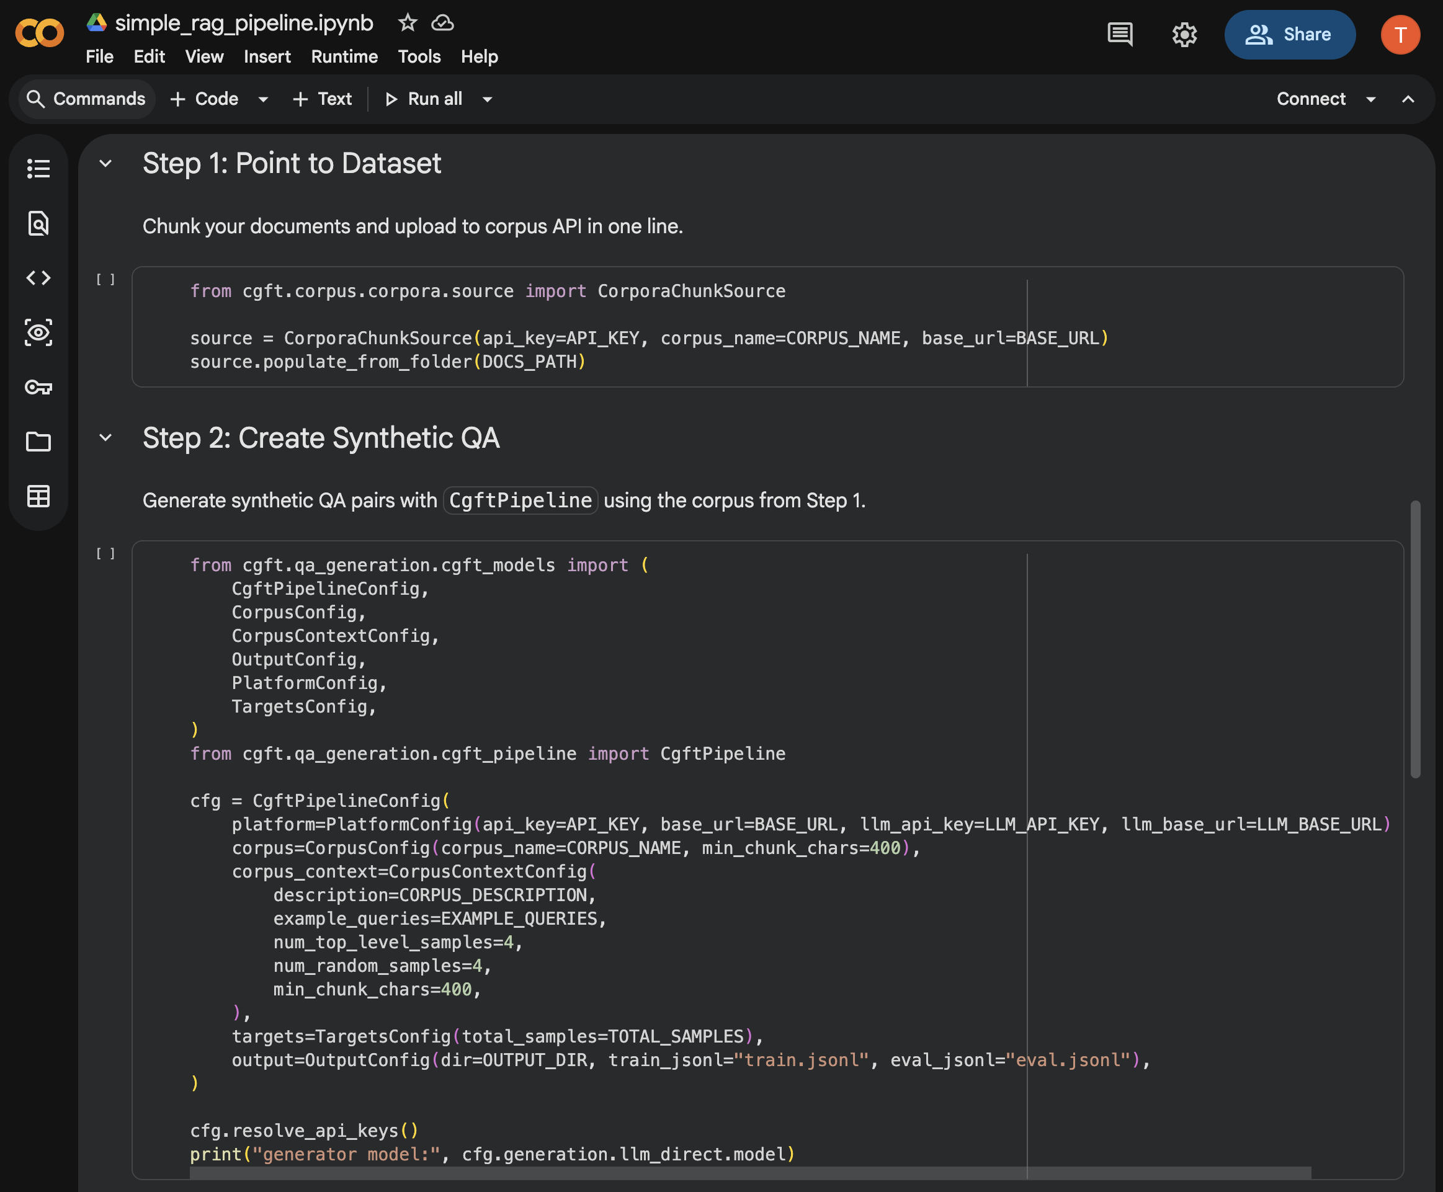1443x1192 pixels.
Task: Click the notebook title simple_rag_pipeline.ipynb
Action: coord(244,23)
